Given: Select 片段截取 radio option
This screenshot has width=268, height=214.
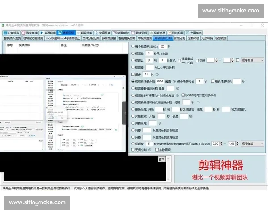Looking at the screenshot, I should [x=133, y=116].
